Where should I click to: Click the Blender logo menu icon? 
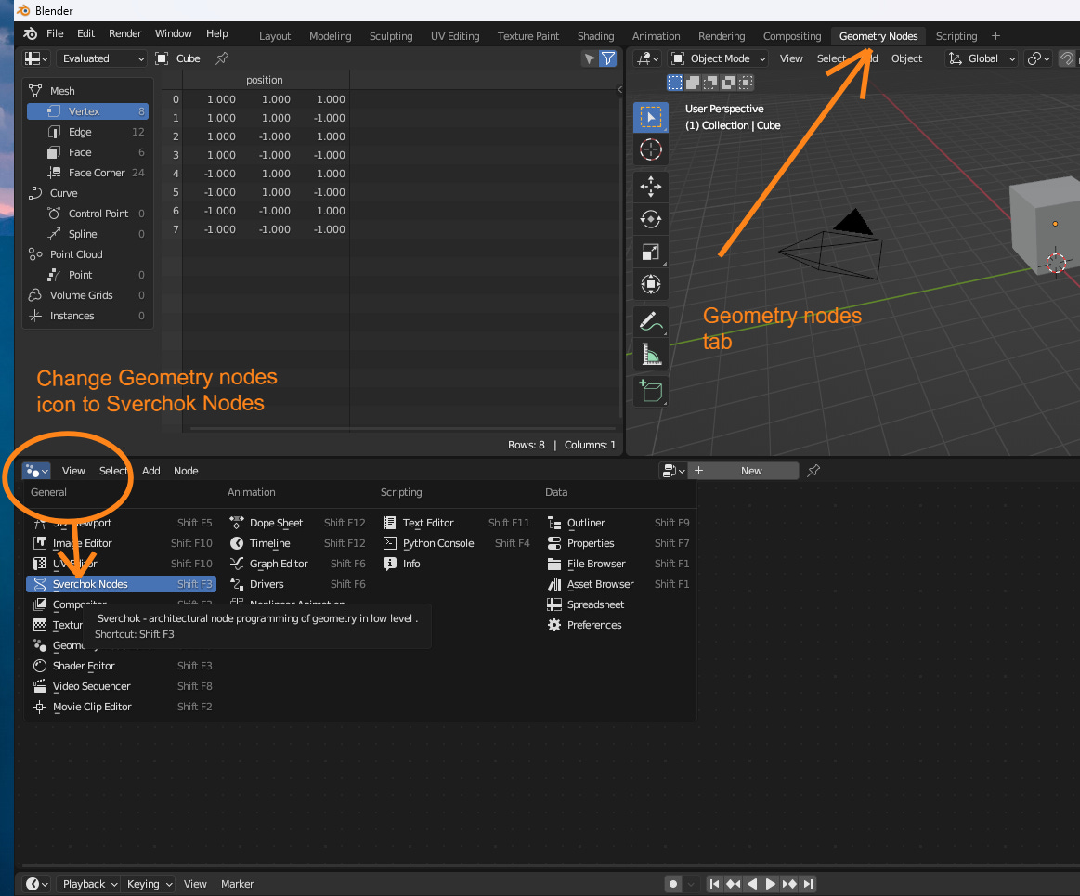pyautogui.click(x=31, y=33)
